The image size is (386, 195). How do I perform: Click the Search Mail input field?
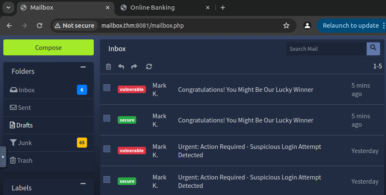pyautogui.click(x=326, y=49)
